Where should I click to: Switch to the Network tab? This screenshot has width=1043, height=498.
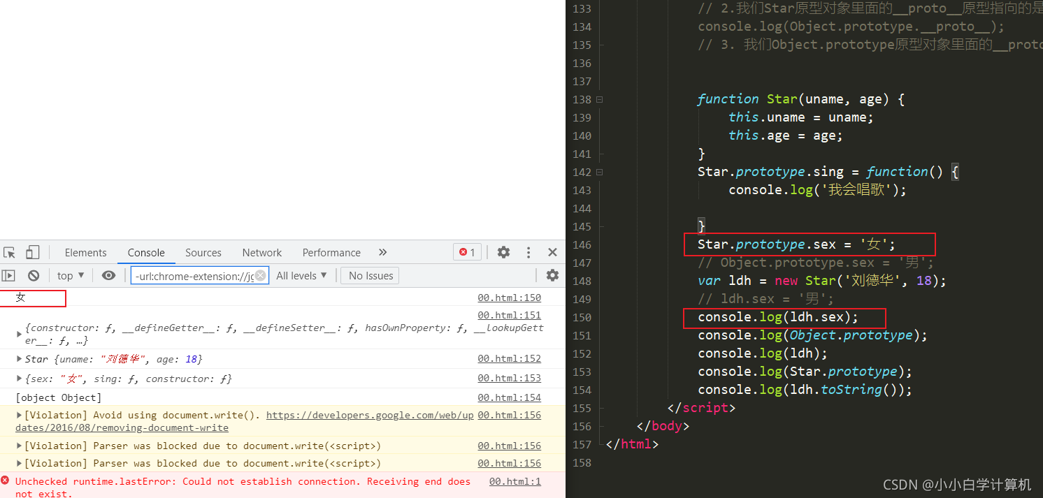[x=262, y=253]
